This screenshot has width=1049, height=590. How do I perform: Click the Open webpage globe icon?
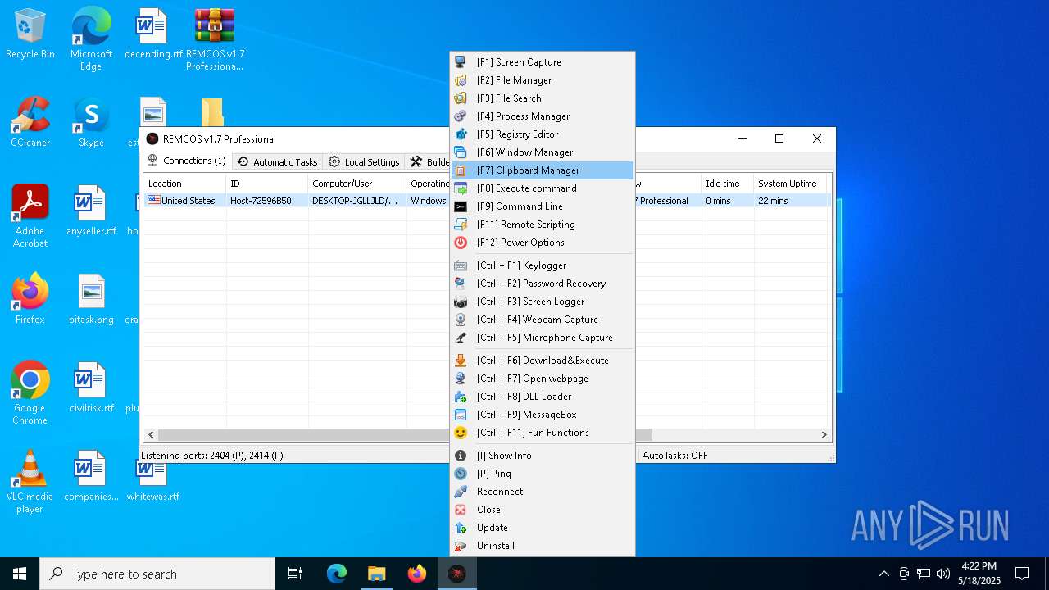[x=461, y=379]
